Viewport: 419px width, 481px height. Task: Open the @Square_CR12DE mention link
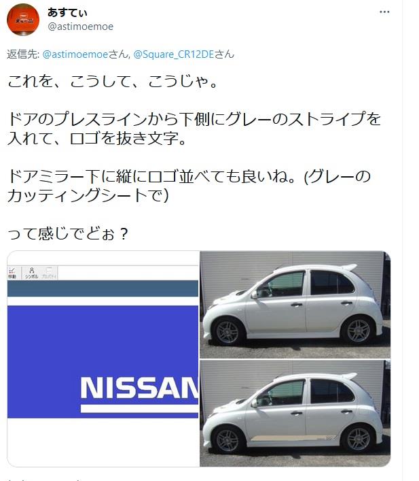173,54
